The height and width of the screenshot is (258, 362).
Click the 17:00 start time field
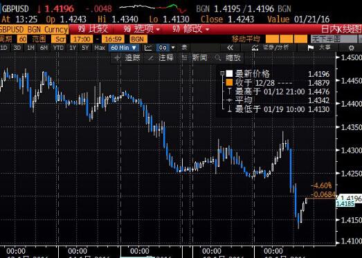82,39
